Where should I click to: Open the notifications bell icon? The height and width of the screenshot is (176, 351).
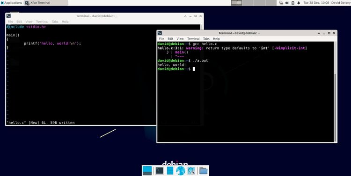click(299, 3)
